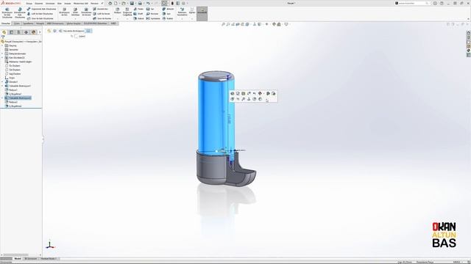Select the Draft tool in the ribbon
This screenshot has width=471, height=264.
pyautogui.click(x=138, y=14)
